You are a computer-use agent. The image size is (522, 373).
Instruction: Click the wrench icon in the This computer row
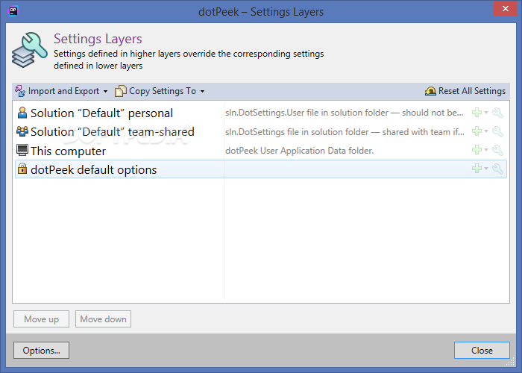[x=497, y=150]
